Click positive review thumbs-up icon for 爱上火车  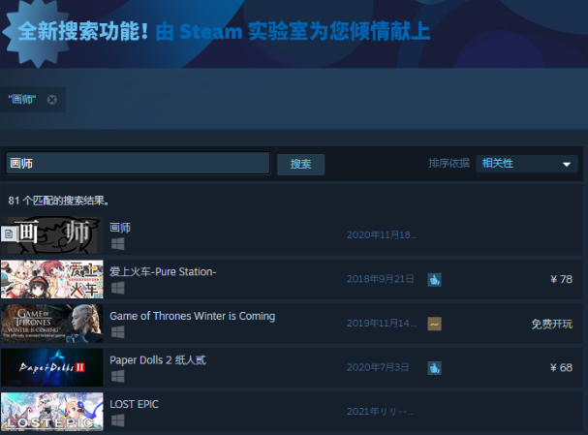(434, 280)
